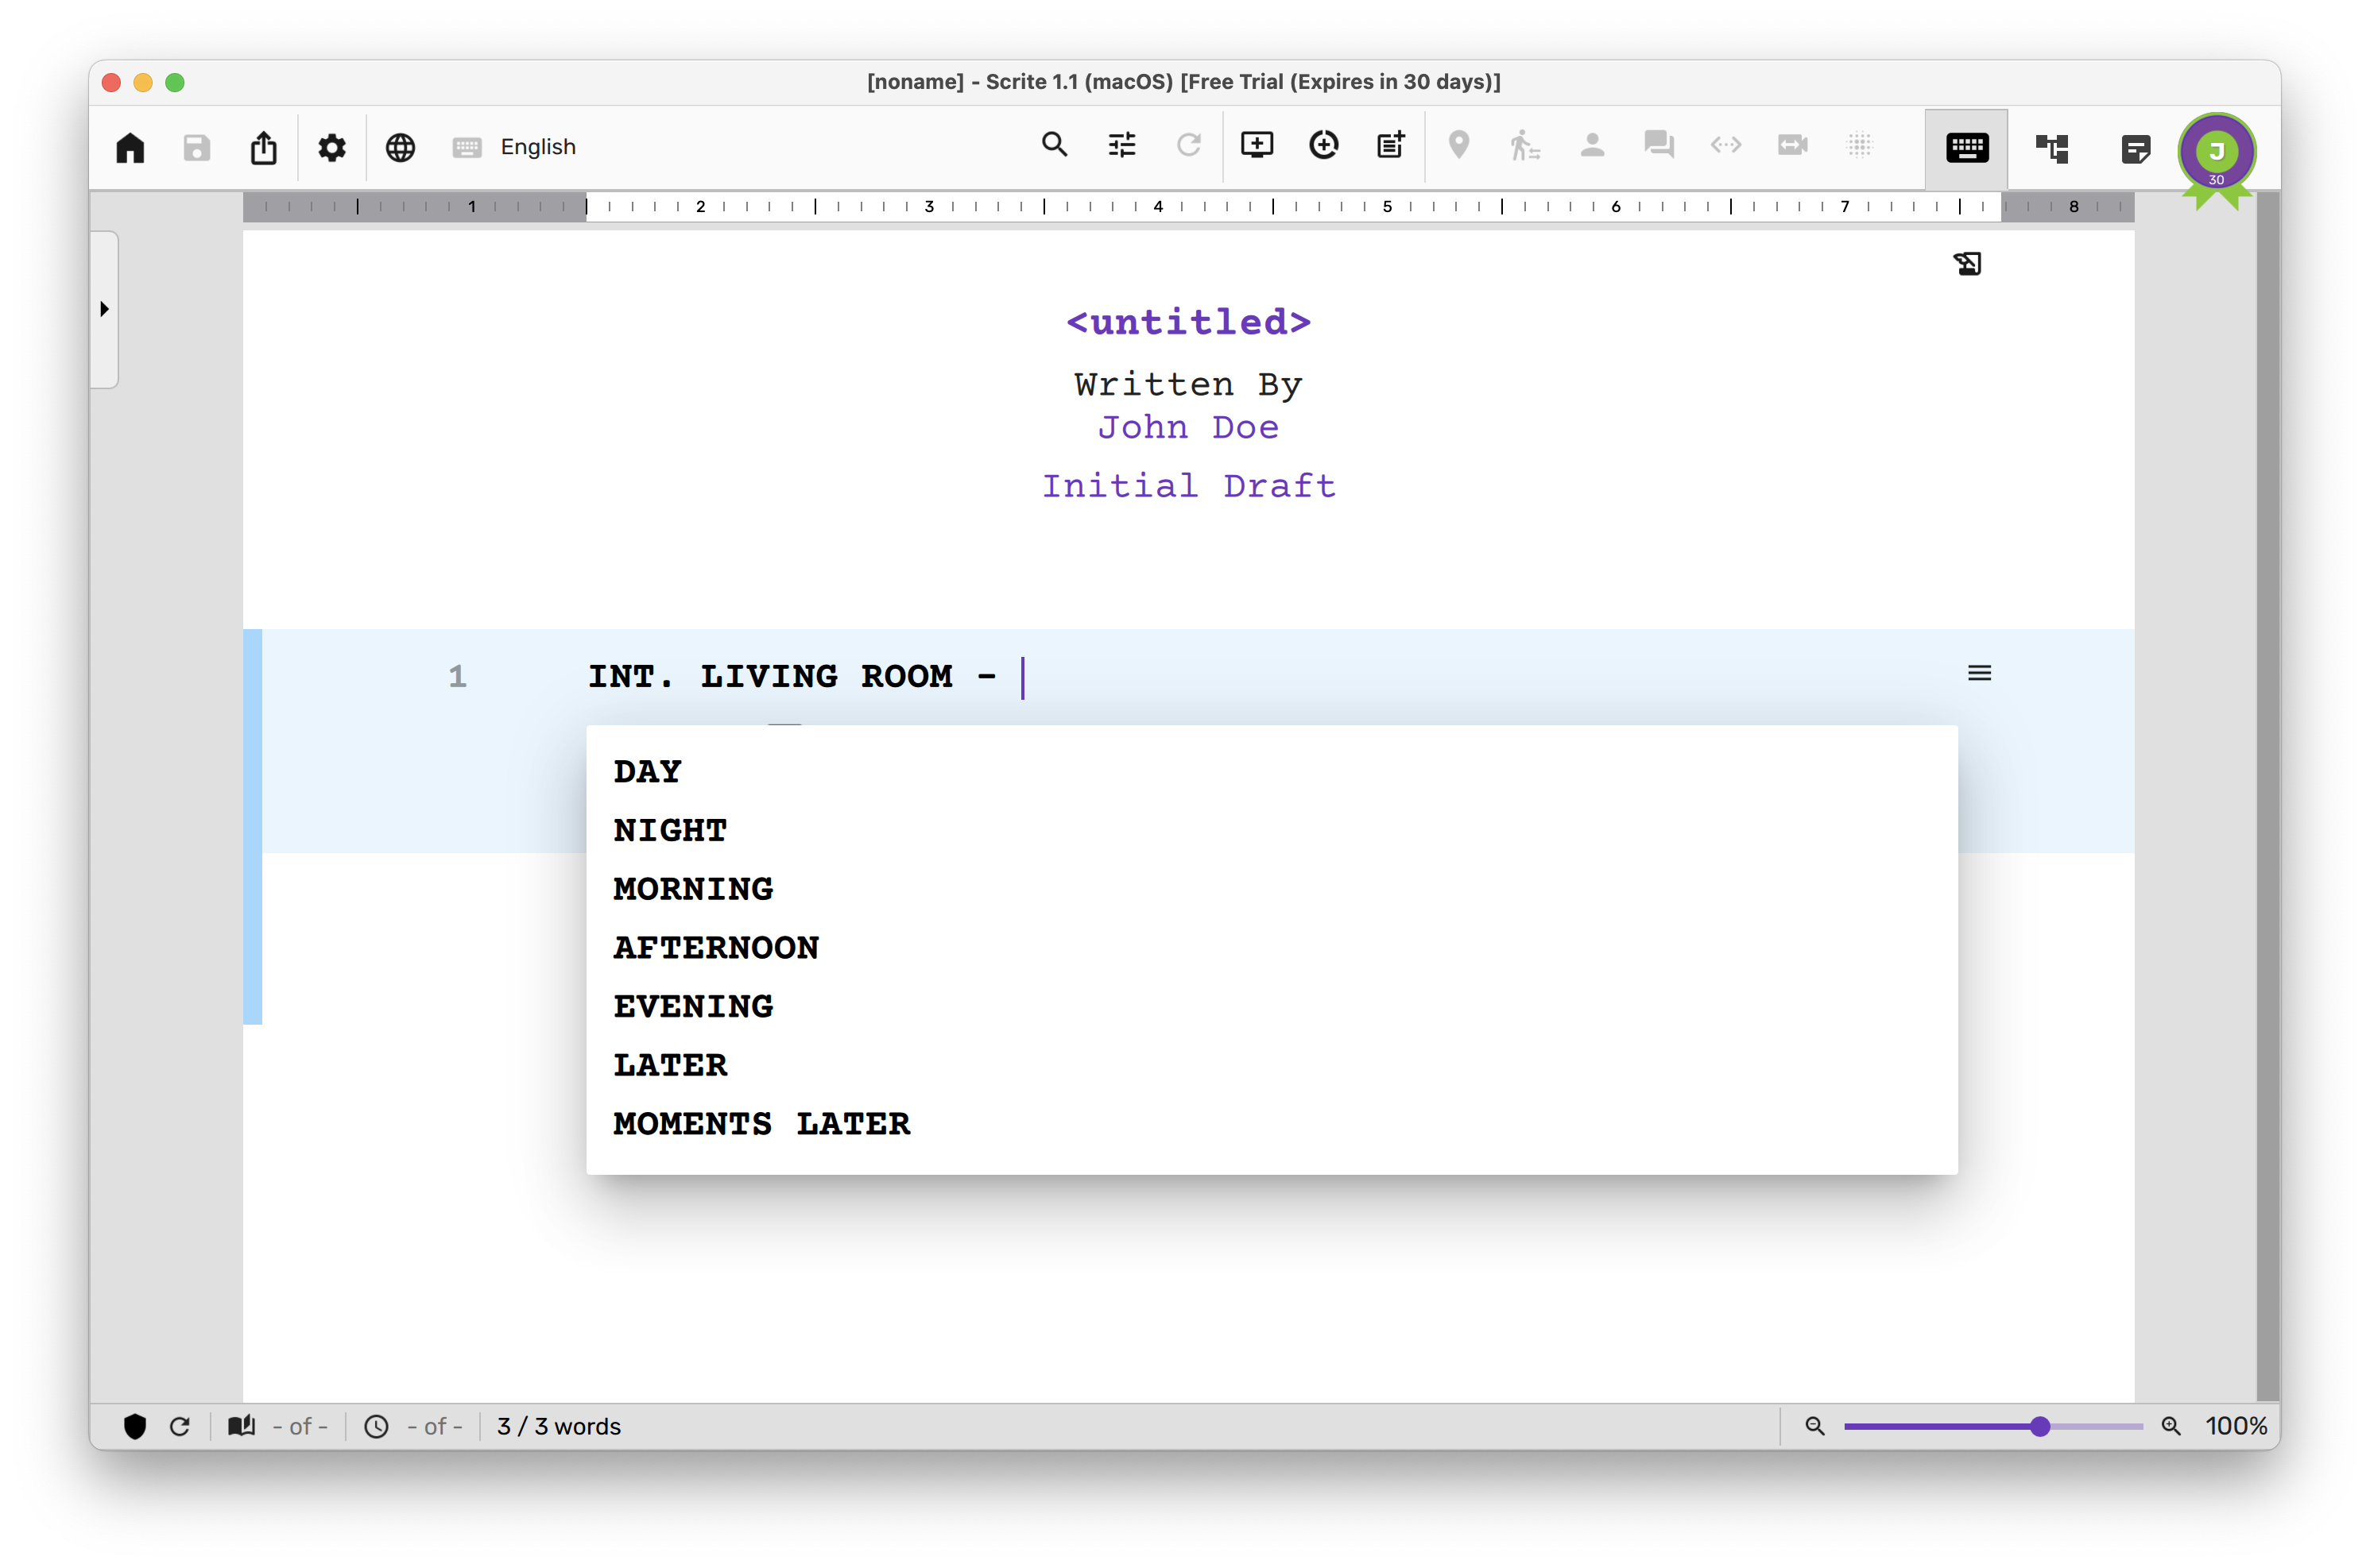Click the vertical scrollbar on right
The height and width of the screenshot is (1568, 2370).
2268,797
